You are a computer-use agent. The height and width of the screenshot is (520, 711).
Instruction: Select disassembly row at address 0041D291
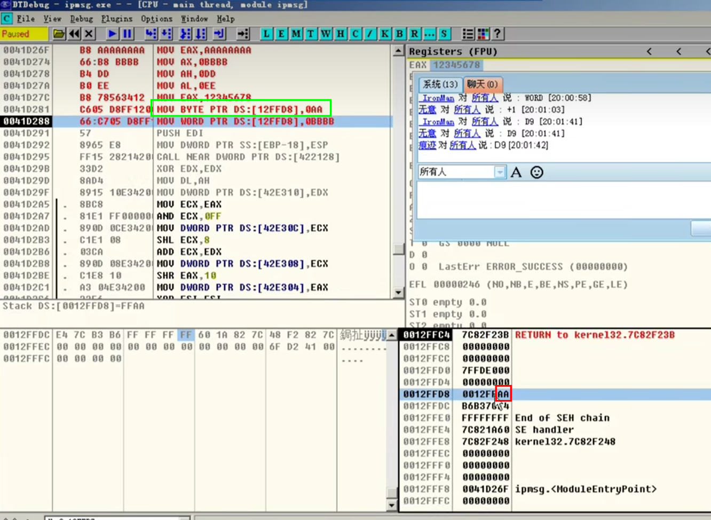pyautogui.click(x=196, y=133)
